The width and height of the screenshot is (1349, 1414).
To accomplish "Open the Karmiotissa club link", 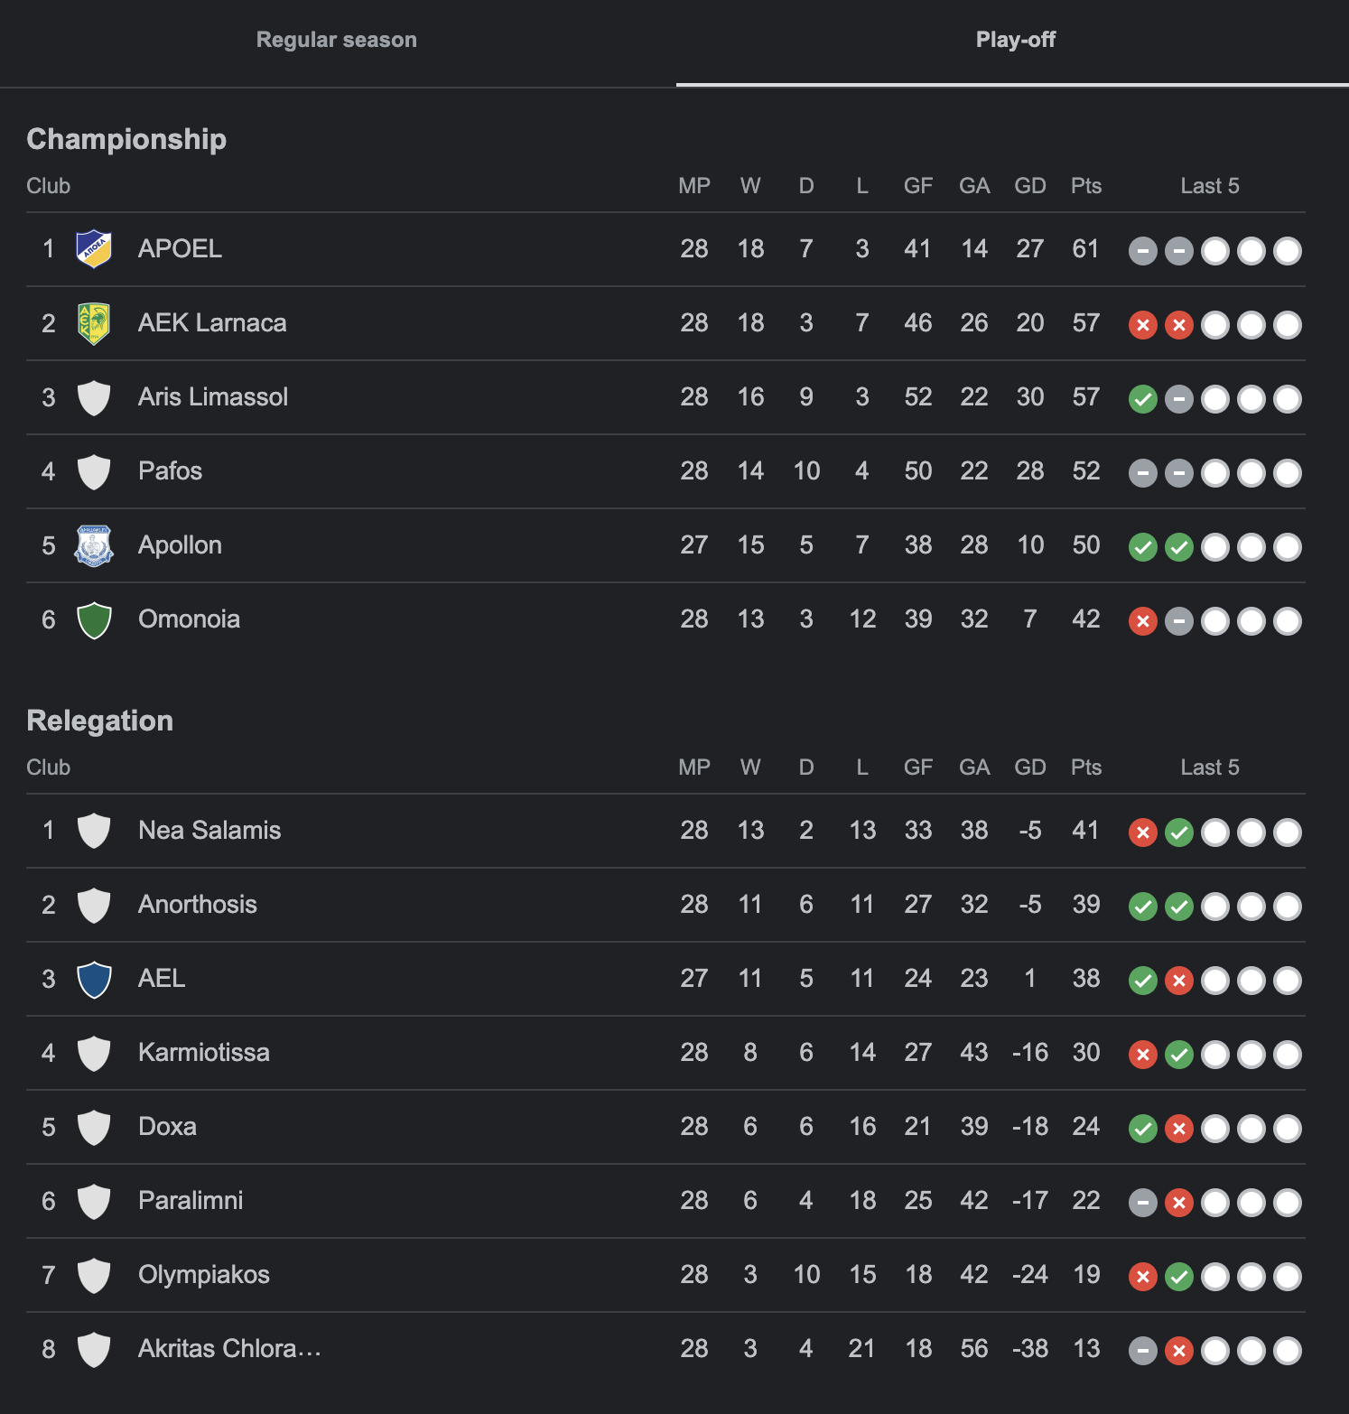I will pyautogui.click(x=204, y=1053).
